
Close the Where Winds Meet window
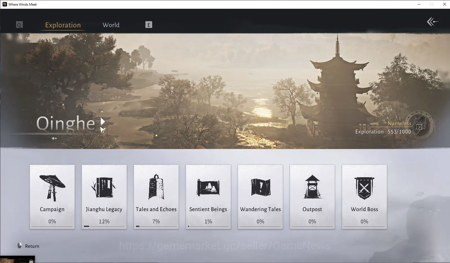coord(444,4)
